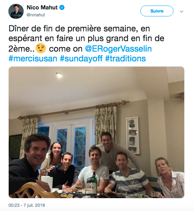Visit the @nmahut handle link

point(36,15)
